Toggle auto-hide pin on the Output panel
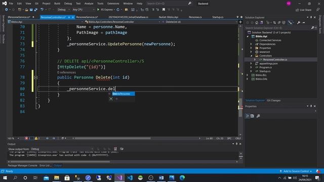Viewport: 324px width, 182px height. pyautogui.click(x=237, y=144)
